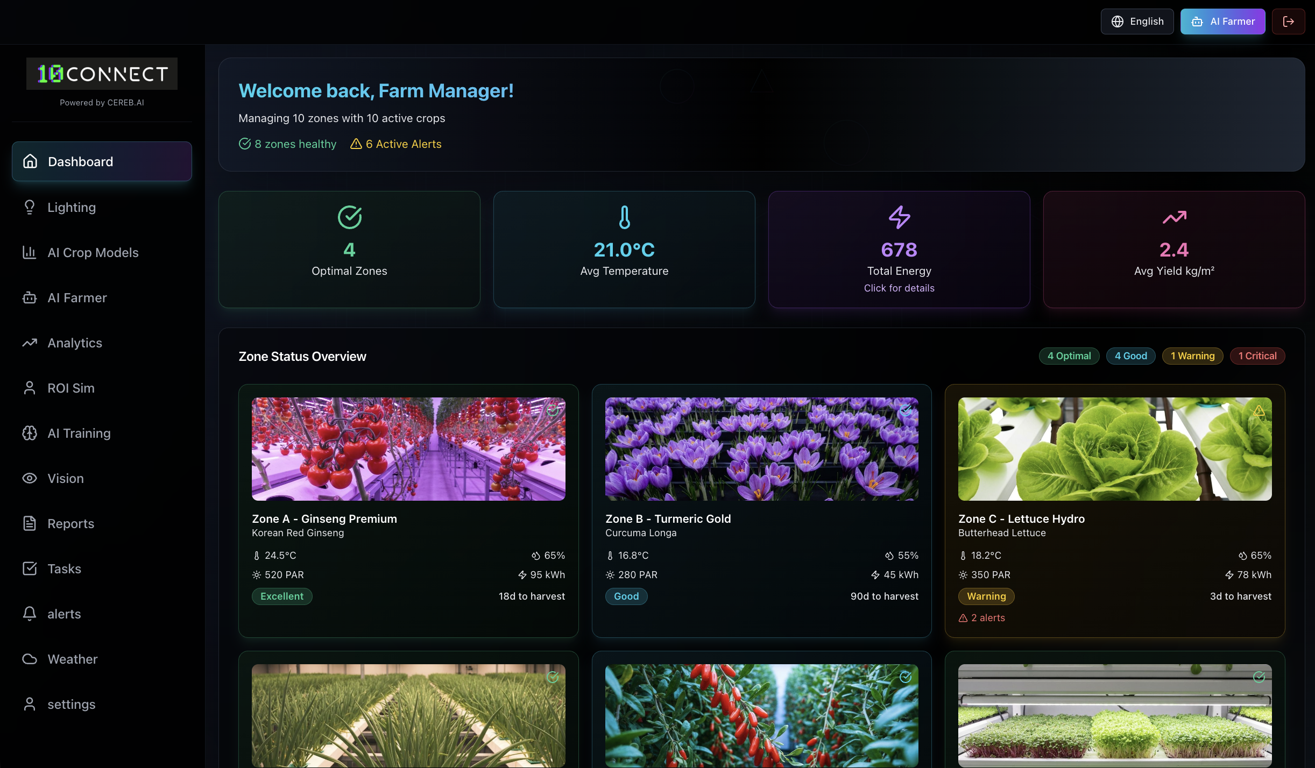Select the ROI Sim person icon
Image resolution: width=1315 pixels, height=768 pixels.
[x=30, y=388]
